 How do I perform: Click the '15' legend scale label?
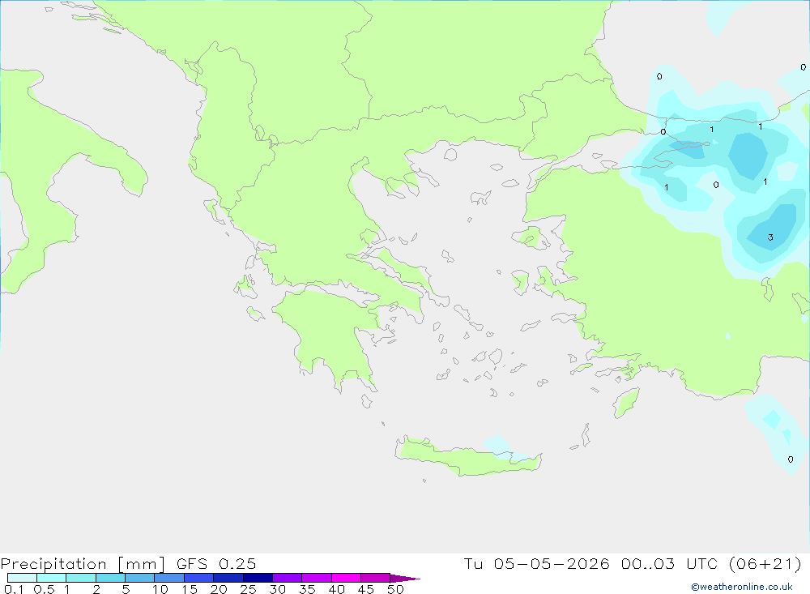point(190,589)
